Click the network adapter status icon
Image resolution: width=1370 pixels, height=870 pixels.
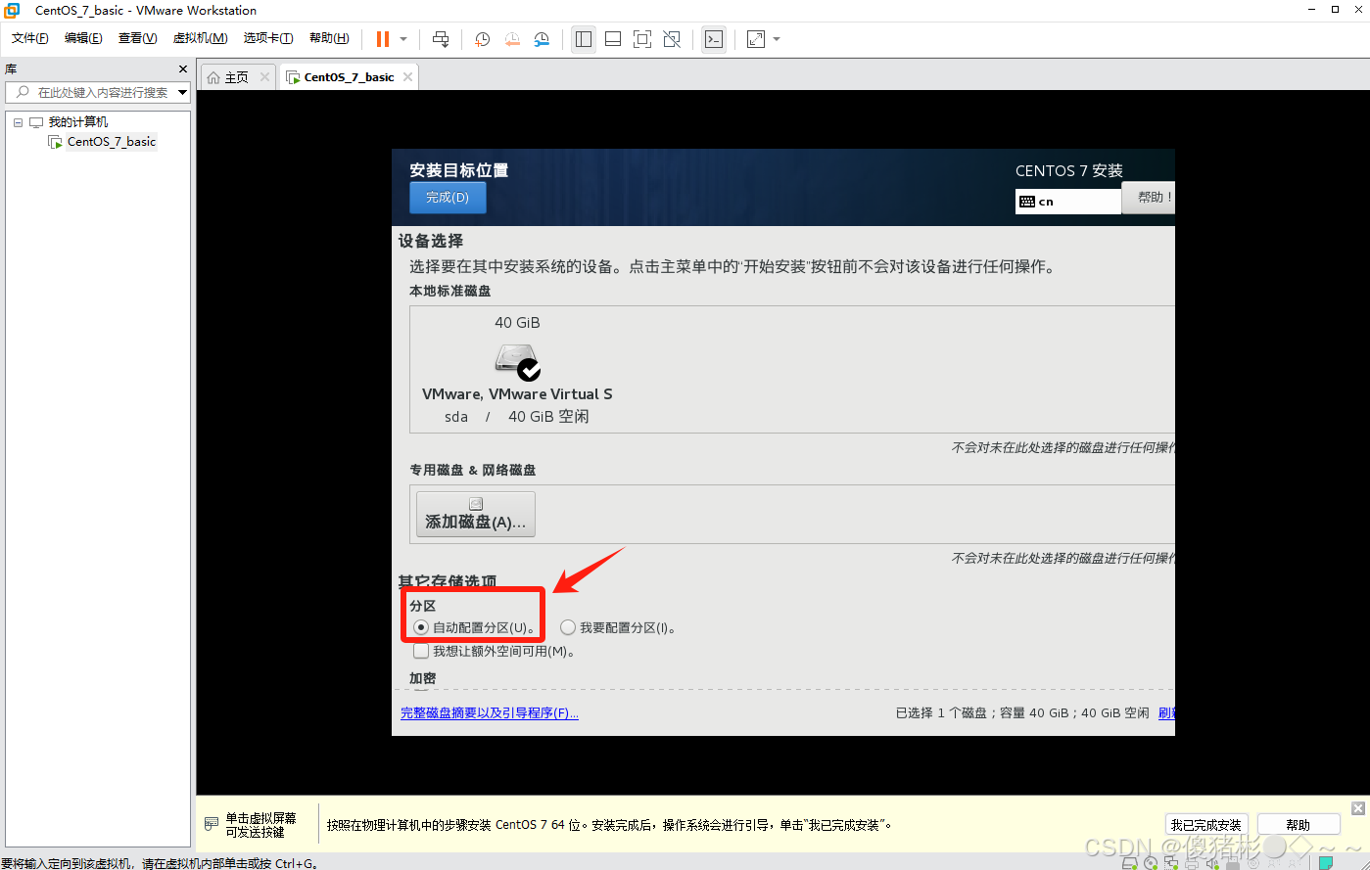point(1171,863)
